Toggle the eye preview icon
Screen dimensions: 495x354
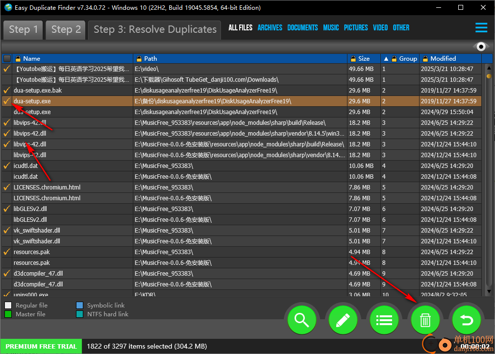(x=481, y=47)
